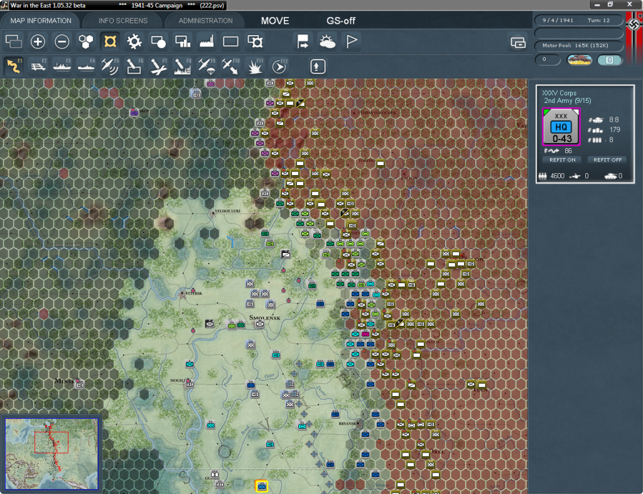This screenshot has width=643, height=494.
Task: Click the 4600 men count in unit panel
Action: pyautogui.click(x=558, y=176)
